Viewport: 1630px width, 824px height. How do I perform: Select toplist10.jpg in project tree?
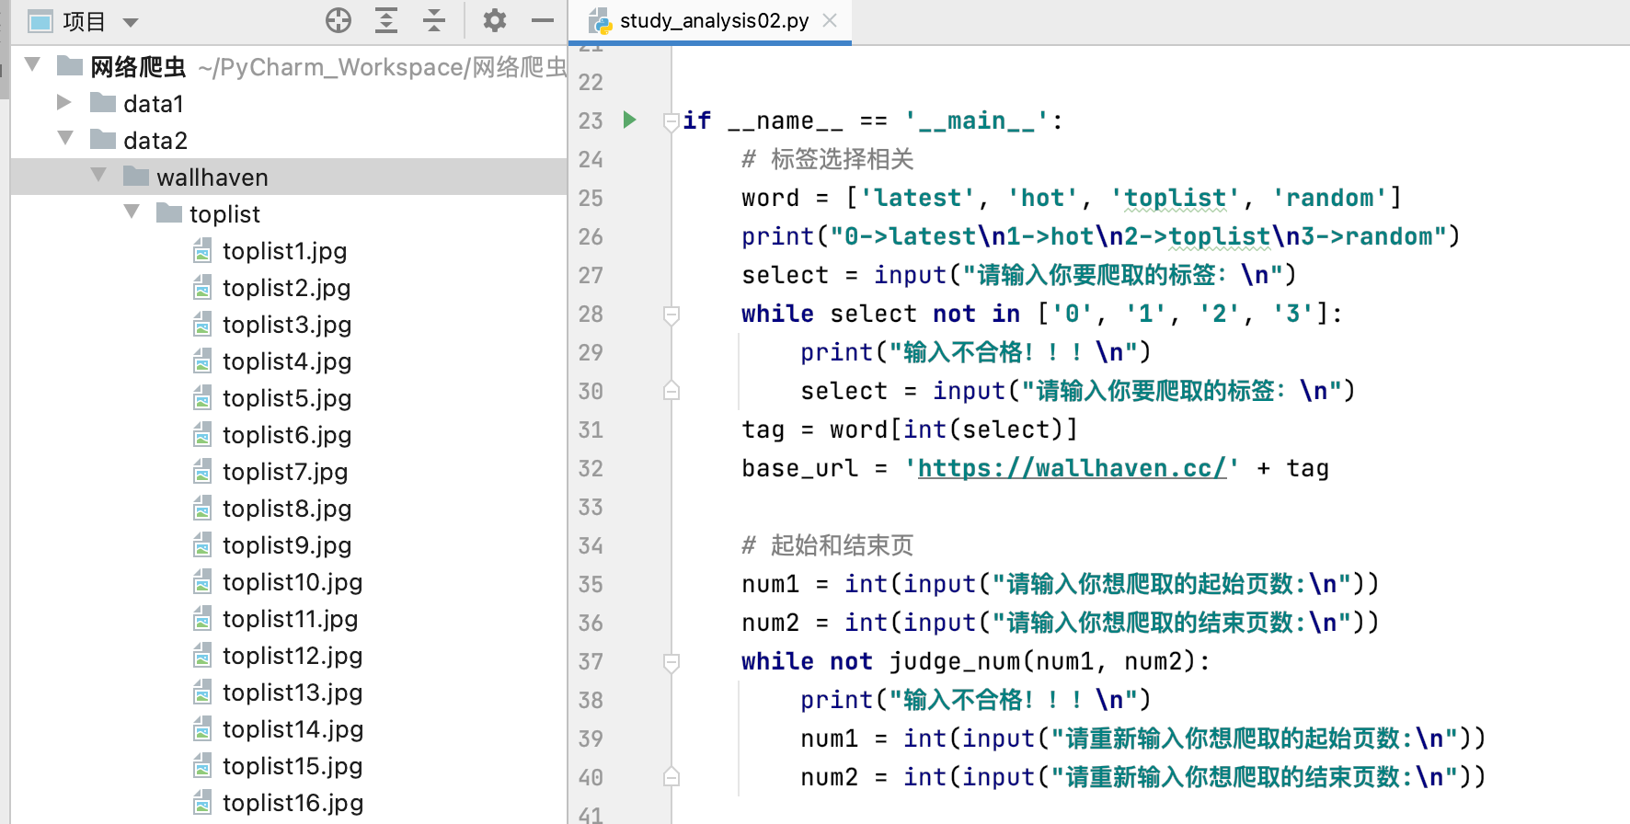click(x=293, y=582)
